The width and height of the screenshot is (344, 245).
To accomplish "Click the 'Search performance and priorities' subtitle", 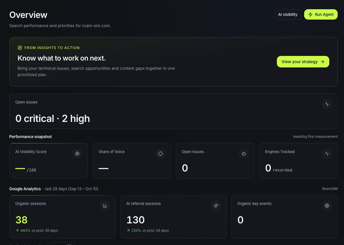I will click(x=60, y=26).
